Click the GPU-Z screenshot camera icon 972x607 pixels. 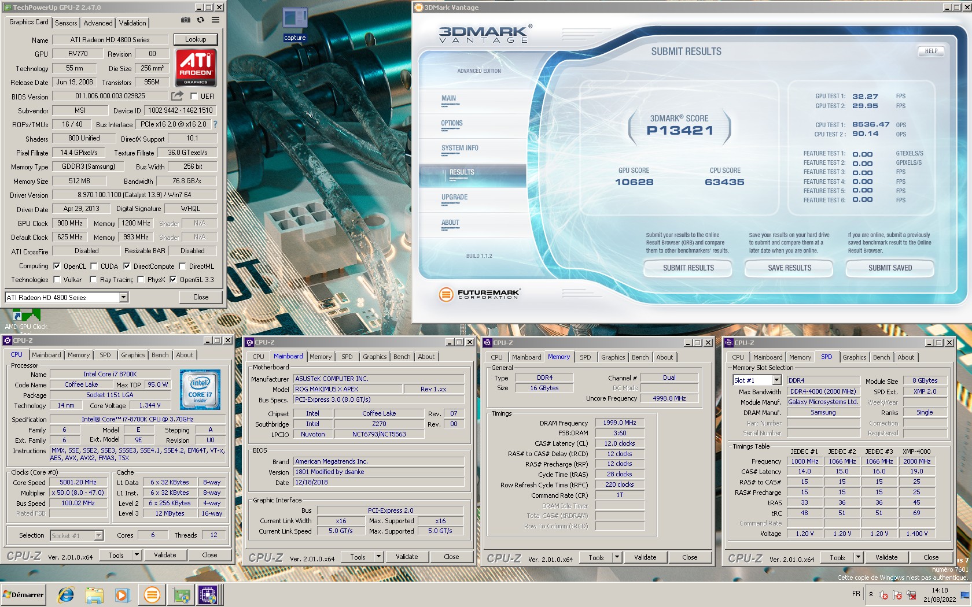185,20
